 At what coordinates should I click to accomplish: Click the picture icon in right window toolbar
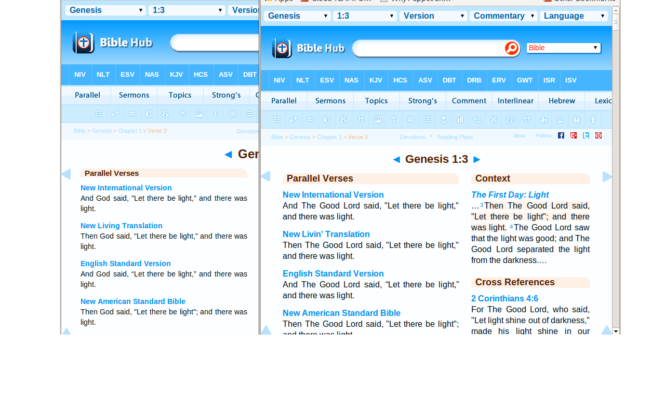click(378, 120)
